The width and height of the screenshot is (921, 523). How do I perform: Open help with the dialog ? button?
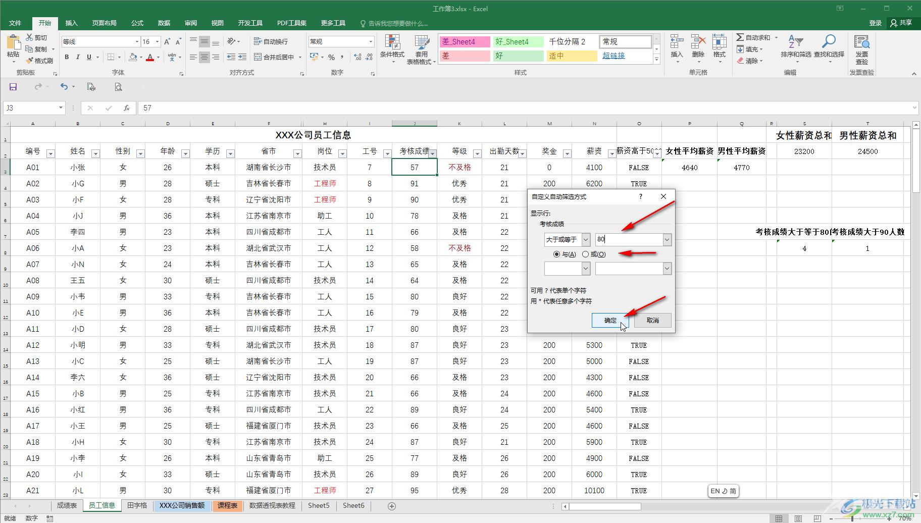[x=641, y=196]
